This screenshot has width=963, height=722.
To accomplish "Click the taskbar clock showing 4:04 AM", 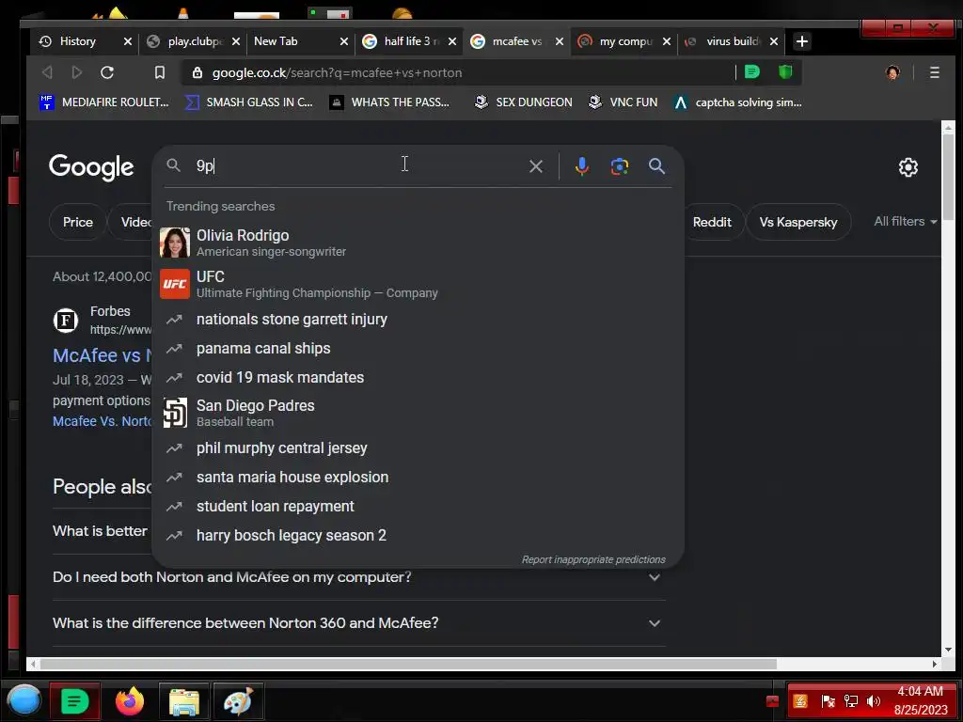I will point(920,700).
